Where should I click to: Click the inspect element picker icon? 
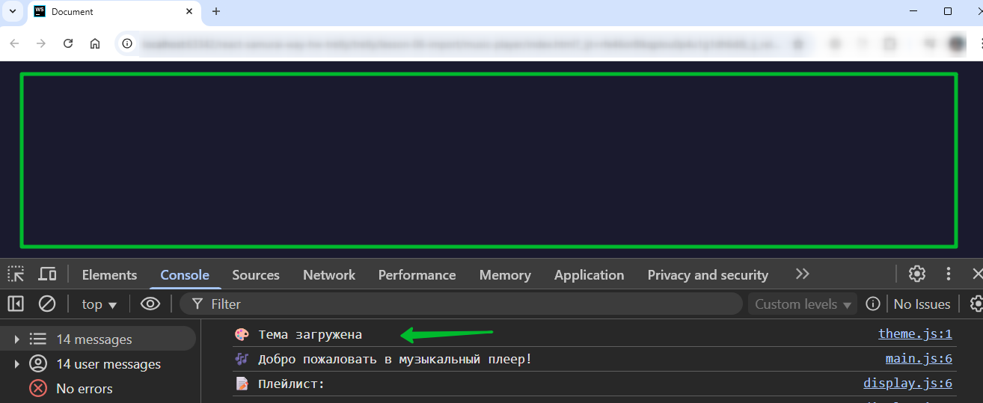16,274
